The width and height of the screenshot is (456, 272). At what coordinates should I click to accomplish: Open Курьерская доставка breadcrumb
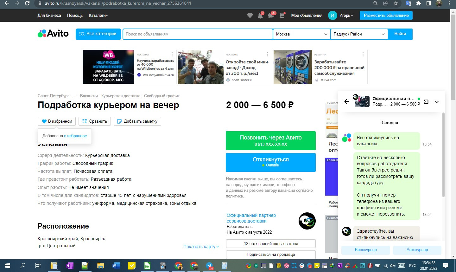[121, 96]
